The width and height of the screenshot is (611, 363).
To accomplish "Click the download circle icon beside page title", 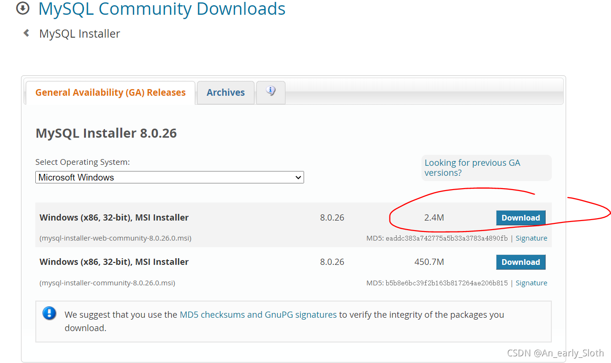I will [22, 8].
